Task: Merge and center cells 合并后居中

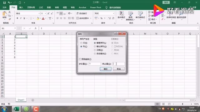Action: coord(82,18)
